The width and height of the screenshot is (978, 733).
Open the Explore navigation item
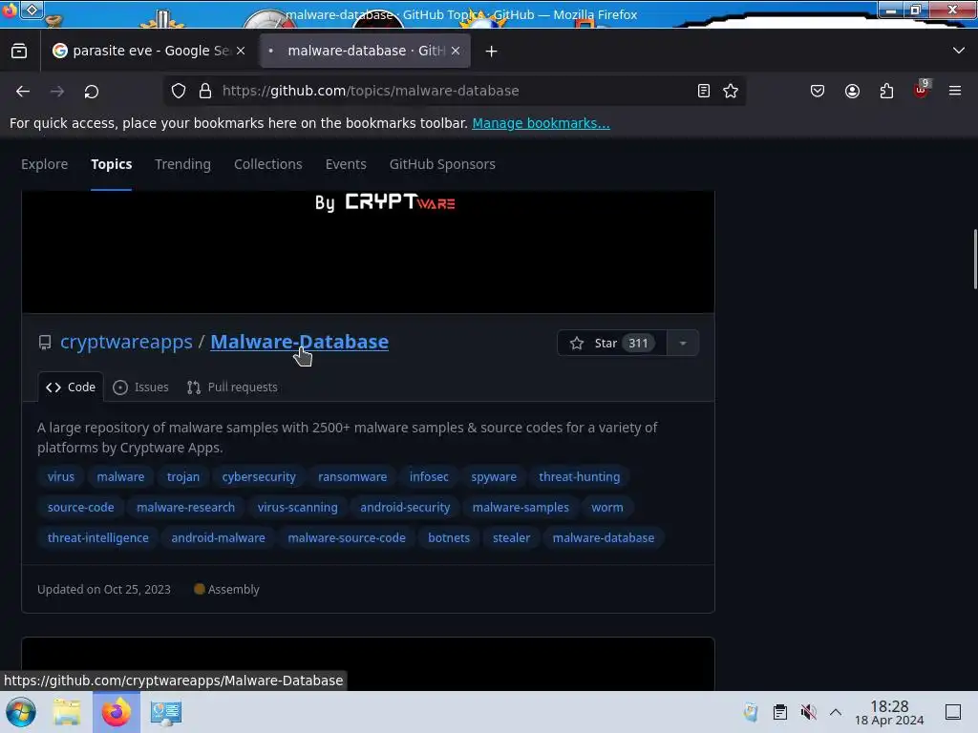point(44,164)
